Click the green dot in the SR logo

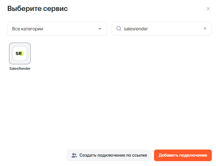22,53
